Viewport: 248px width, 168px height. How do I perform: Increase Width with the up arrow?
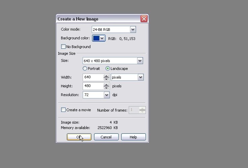coord(106,76)
